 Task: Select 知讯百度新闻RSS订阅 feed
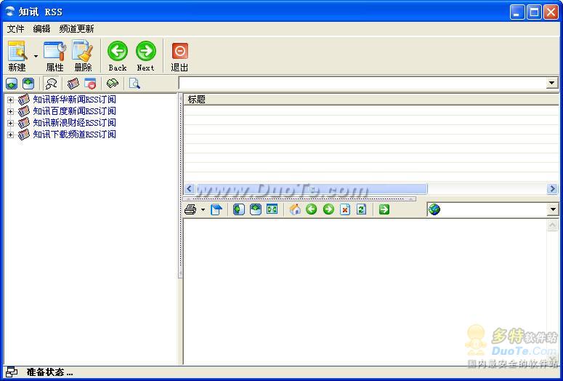click(x=74, y=111)
